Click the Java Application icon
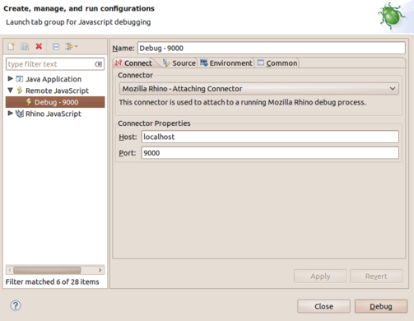The height and width of the screenshot is (321, 414). pyautogui.click(x=20, y=79)
